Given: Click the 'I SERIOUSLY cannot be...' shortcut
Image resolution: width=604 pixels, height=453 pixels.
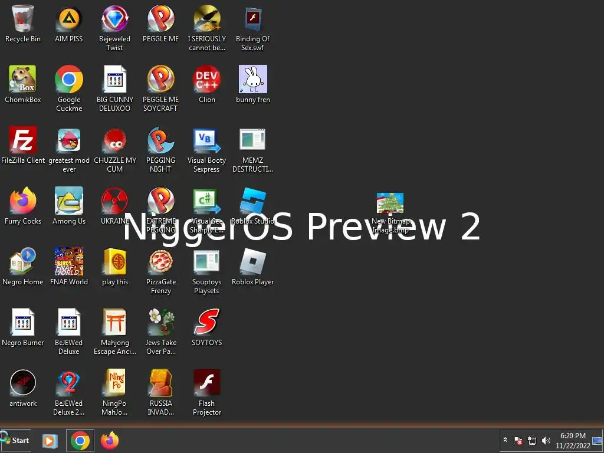Looking at the screenshot, I should pyautogui.click(x=207, y=28).
